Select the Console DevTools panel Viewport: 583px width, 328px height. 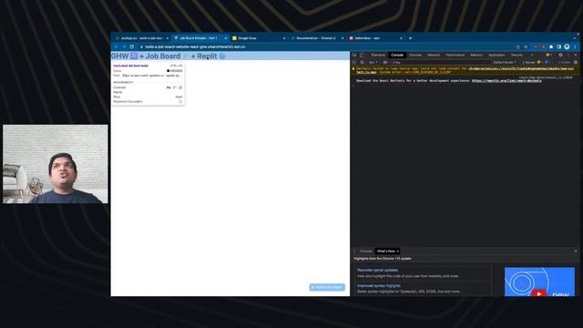397,55
